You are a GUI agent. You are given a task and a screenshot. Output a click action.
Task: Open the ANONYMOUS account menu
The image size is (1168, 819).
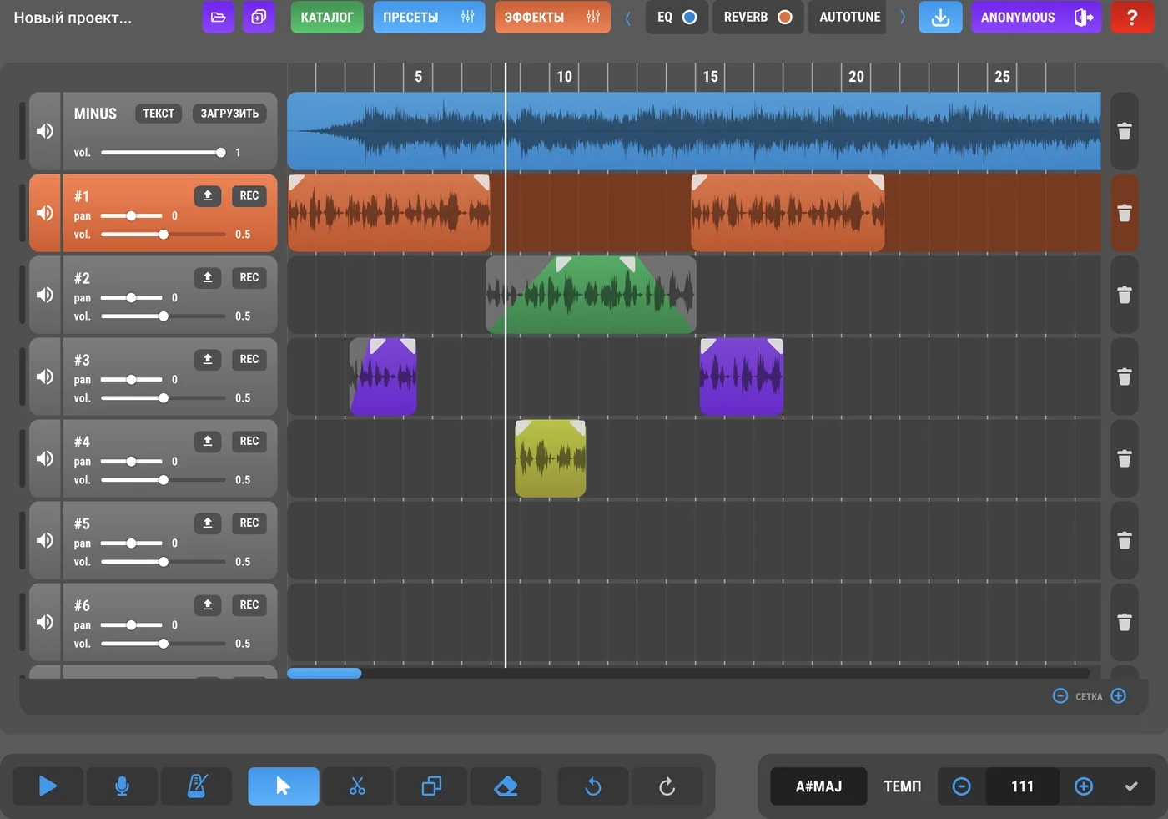[x=1036, y=18]
